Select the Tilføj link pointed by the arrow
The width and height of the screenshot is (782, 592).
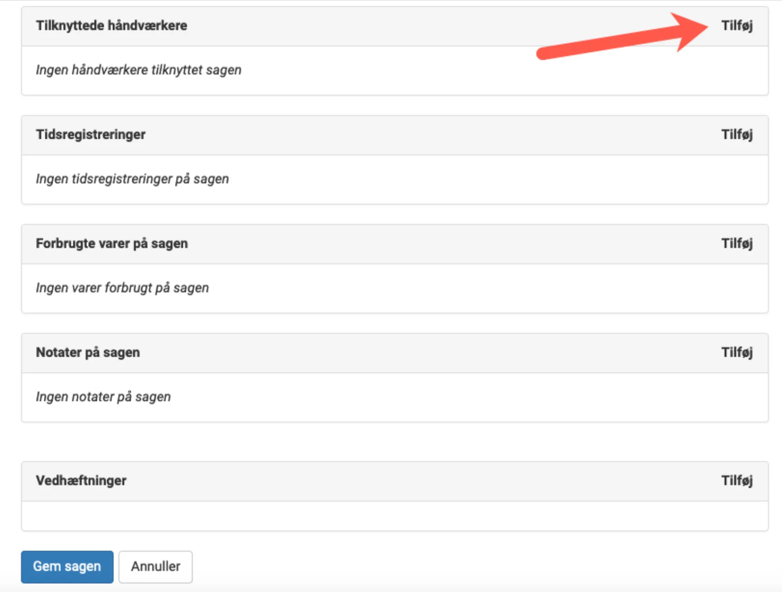[737, 26]
